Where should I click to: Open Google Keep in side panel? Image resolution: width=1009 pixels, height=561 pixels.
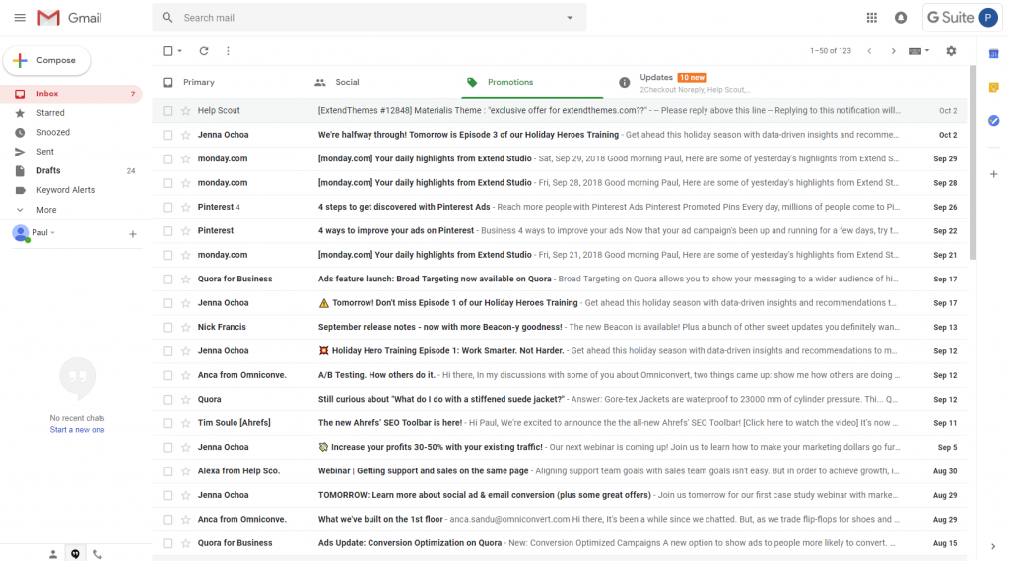(993, 87)
